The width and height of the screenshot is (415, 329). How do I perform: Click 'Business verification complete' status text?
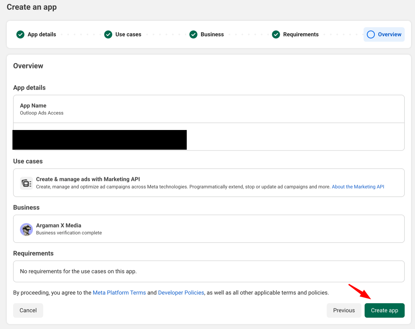click(x=69, y=233)
